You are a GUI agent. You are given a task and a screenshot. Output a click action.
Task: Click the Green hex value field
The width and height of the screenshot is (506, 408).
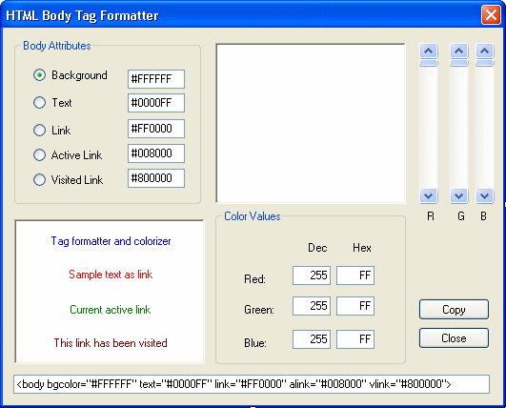pyautogui.click(x=355, y=306)
